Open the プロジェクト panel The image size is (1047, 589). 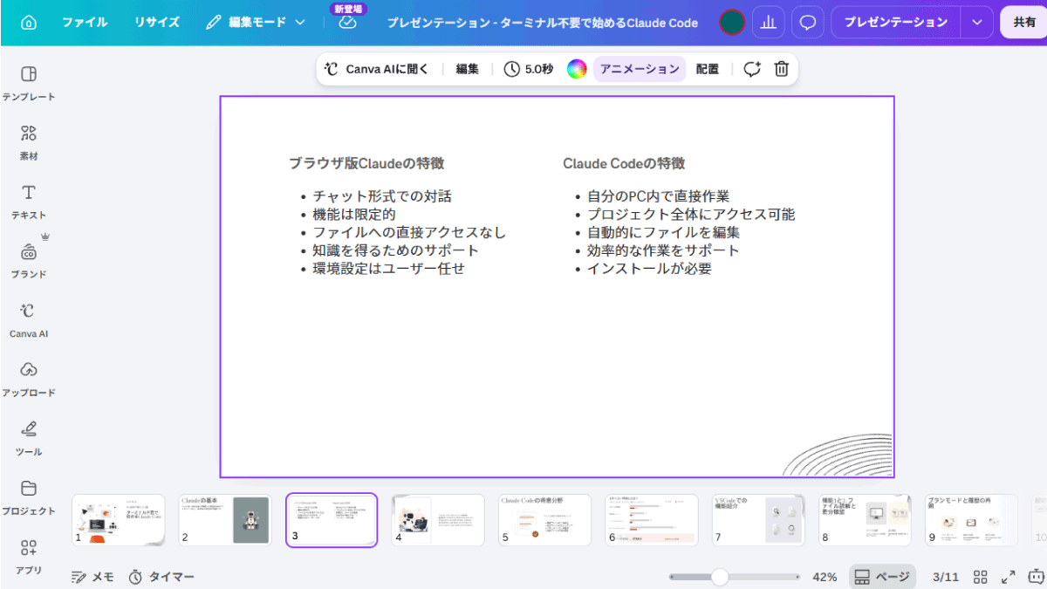pos(28,497)
